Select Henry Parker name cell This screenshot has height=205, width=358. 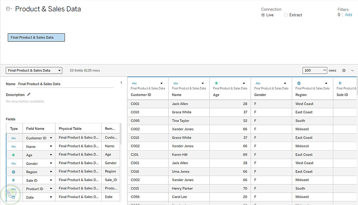click(x=189, y=188)
